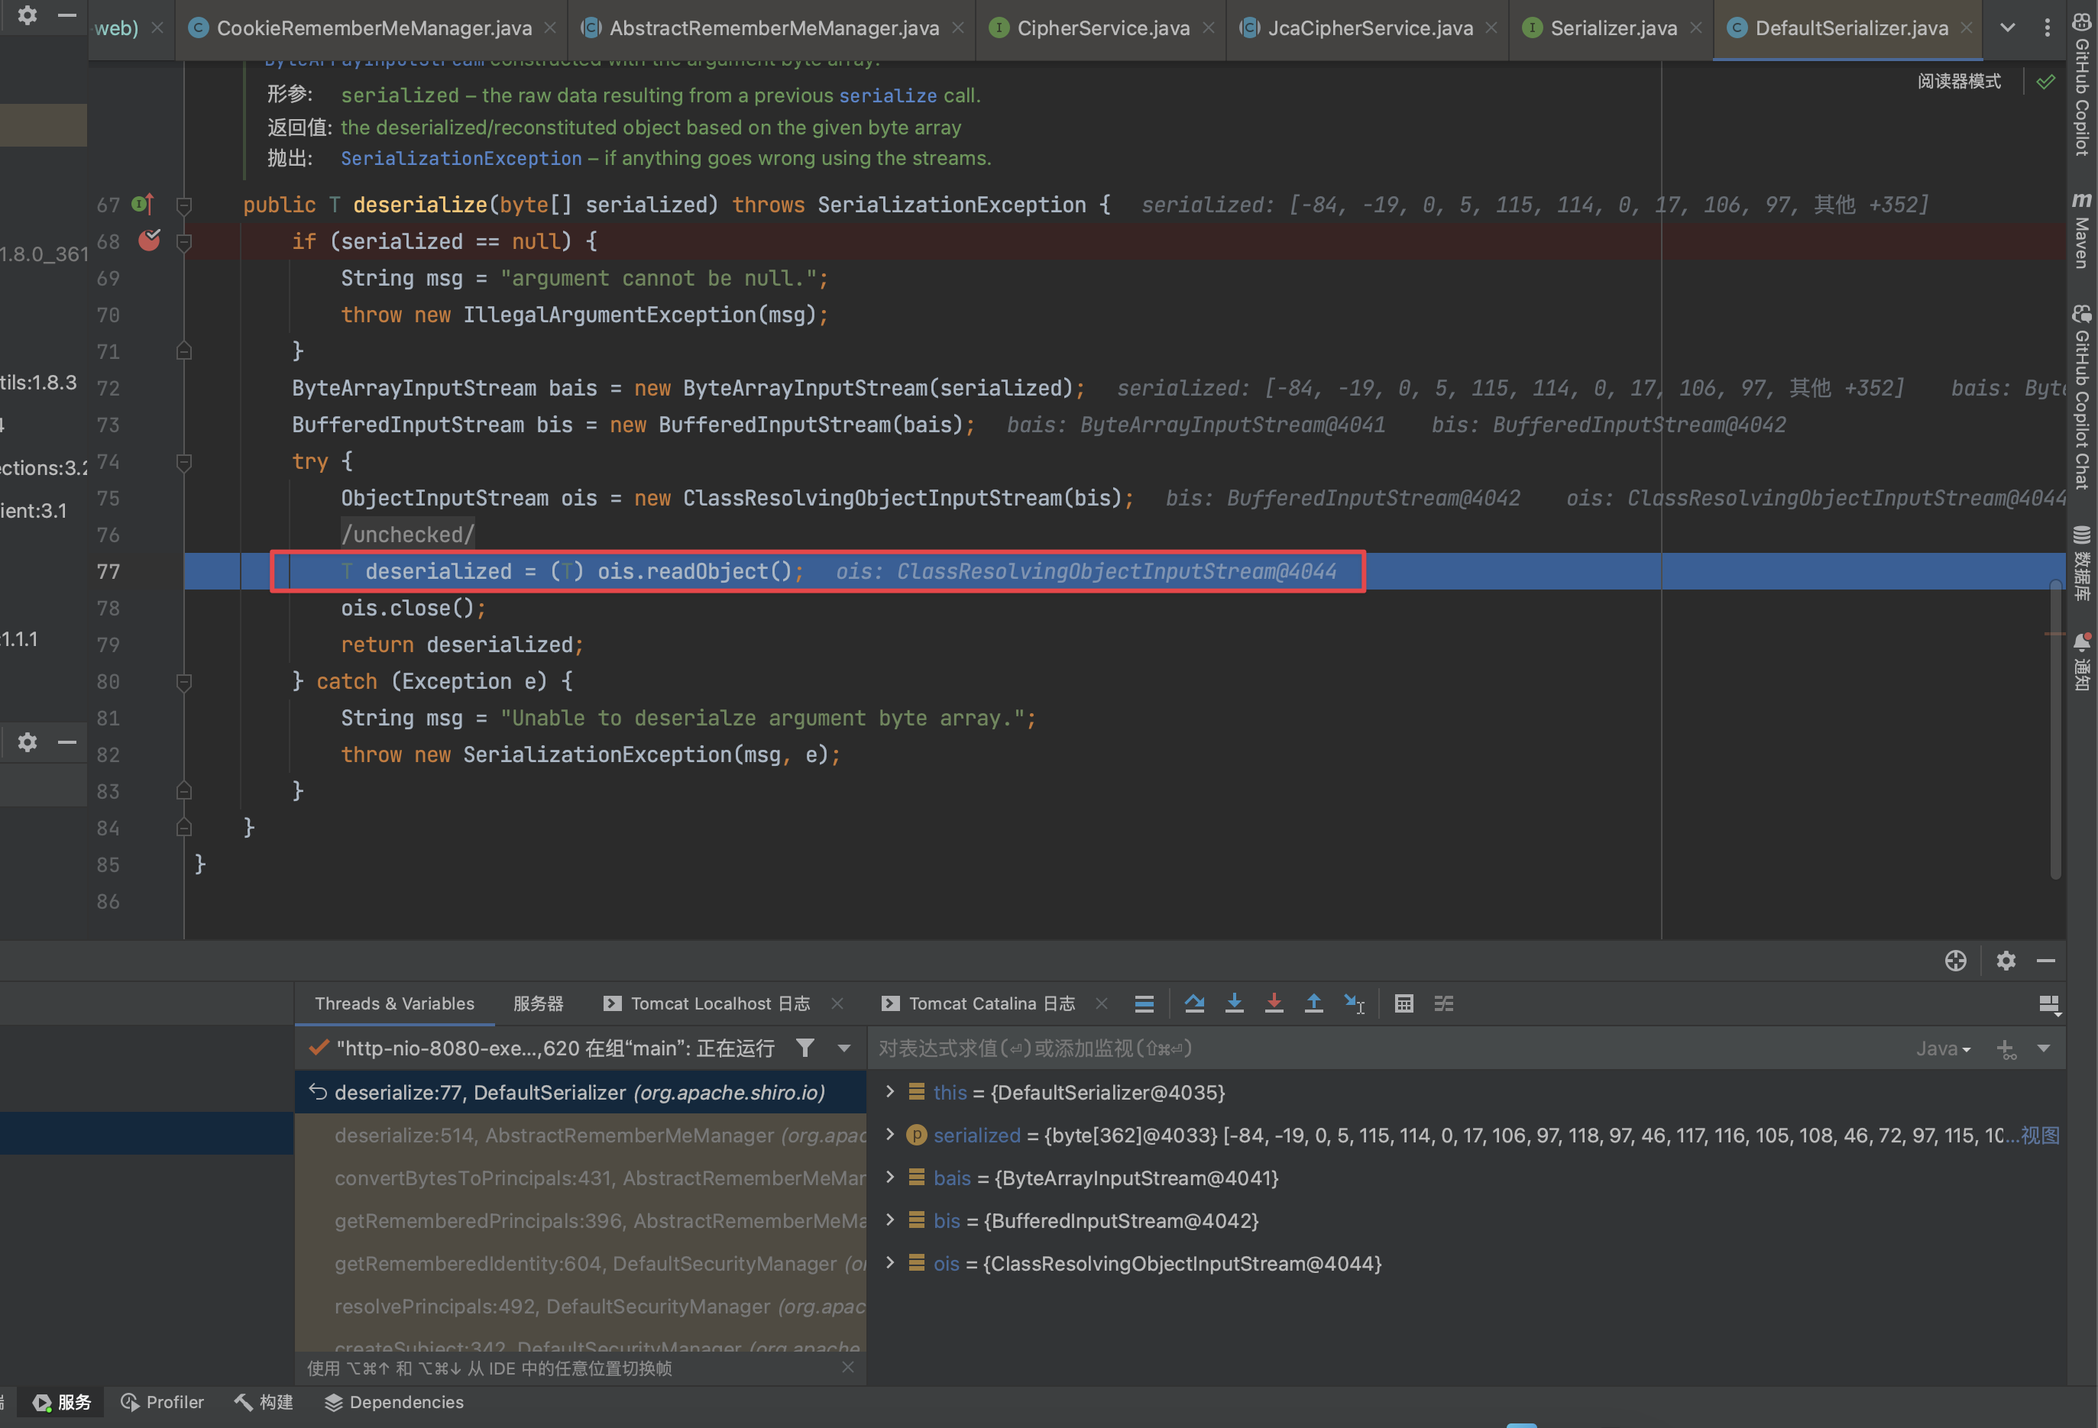Select frame deserialize:514 AbstractRememberMeManager

(581, 1135)
